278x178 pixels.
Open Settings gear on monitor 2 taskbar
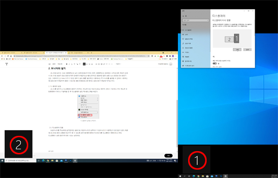tap(75, 161)
